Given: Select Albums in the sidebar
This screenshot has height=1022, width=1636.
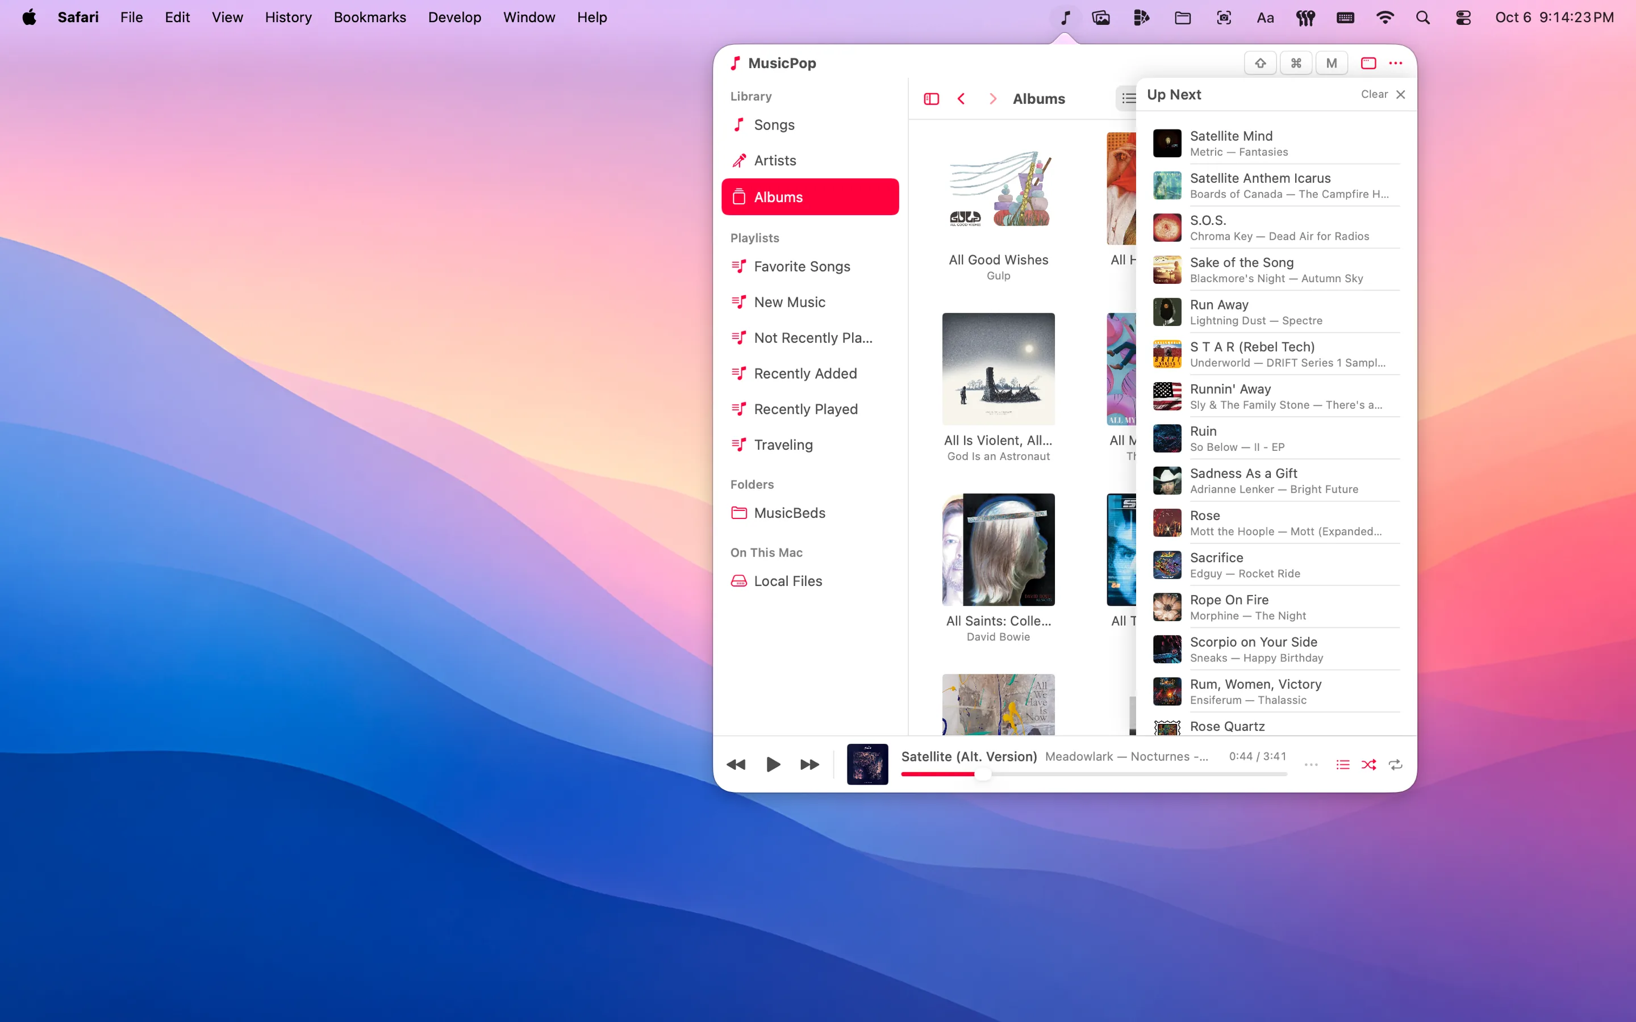Looking at the screenshot, I should [x=810, y=196].
